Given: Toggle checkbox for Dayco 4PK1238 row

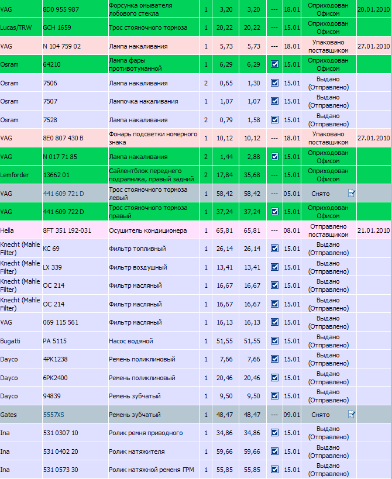Looking at the screenshot, I should click(x=274, y=359).
